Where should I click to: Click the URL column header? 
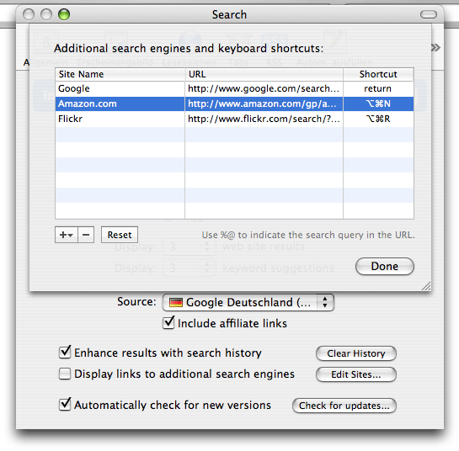pos(264,74)
